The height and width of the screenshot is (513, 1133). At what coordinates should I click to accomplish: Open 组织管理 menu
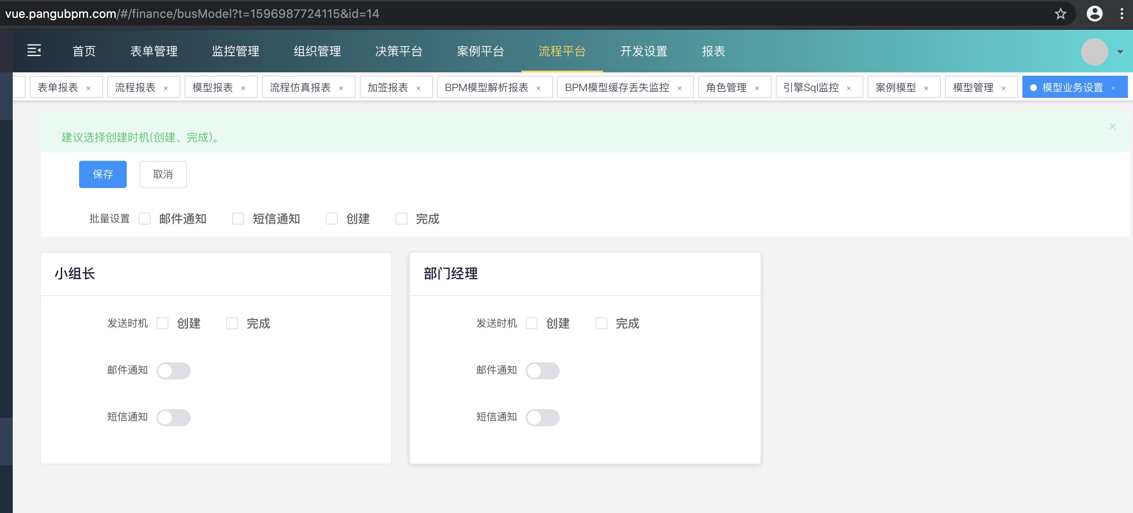click(318, 51)
